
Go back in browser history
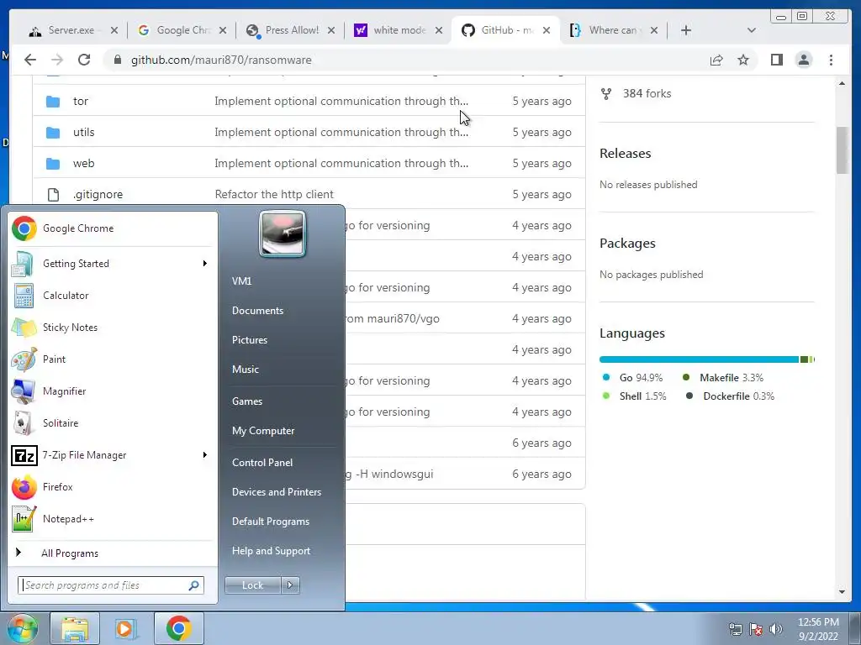pyautogui.click(x=30, y=60)
